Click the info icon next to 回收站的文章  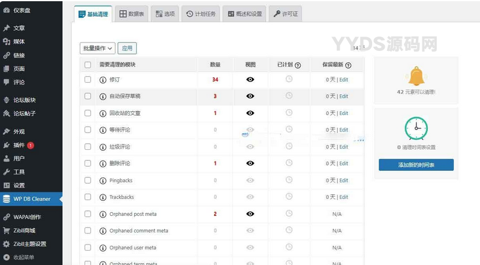pos(103,113)
